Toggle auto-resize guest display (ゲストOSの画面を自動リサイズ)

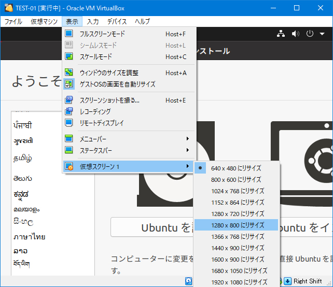pos(129,84)
